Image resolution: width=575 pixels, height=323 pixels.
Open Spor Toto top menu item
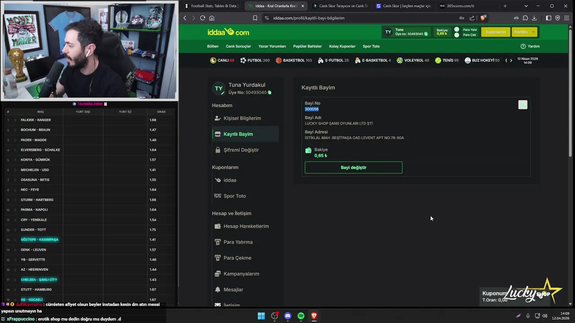pos(371,46)
